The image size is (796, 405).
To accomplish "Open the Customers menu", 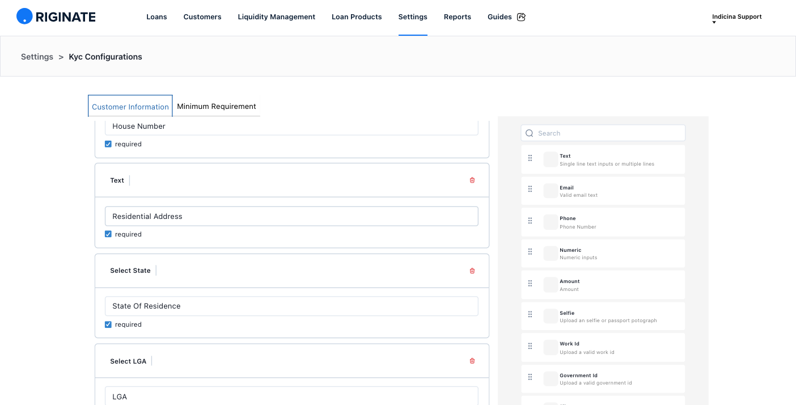I will 202,17.
